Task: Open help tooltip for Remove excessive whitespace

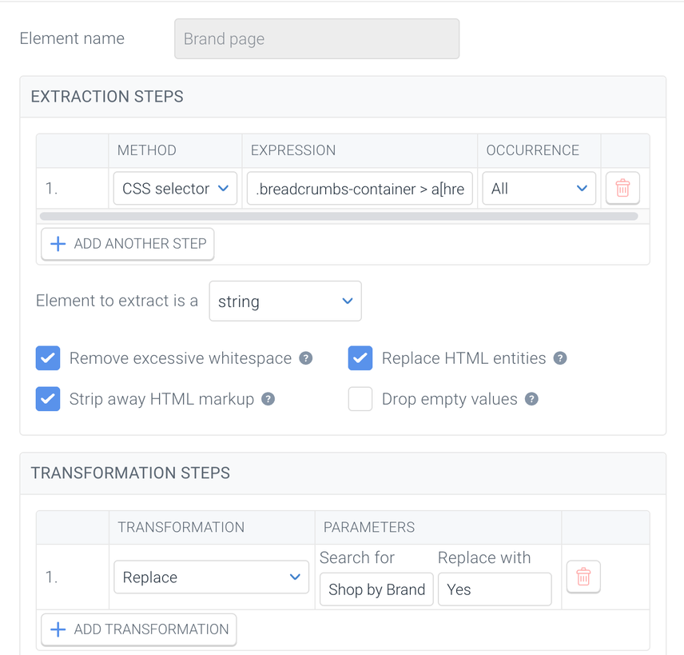Action: tap(305, 358)
